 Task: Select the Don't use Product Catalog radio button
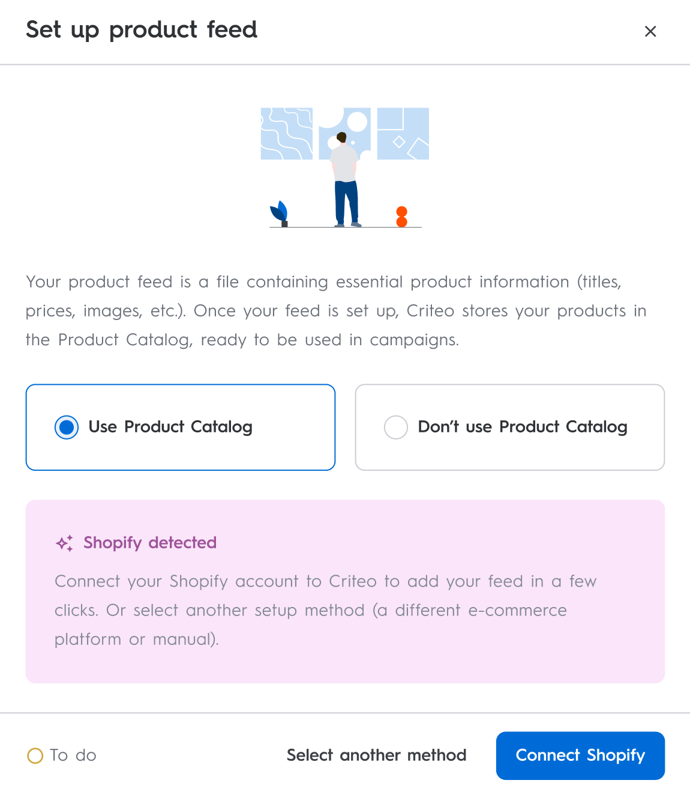(396, 428)
